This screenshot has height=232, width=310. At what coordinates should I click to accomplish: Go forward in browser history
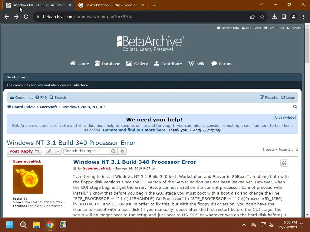click(16, 17)
